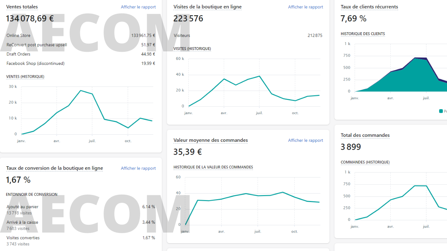Select the Visites converties row
The image size is (447, 251).
tap(81, 241)
